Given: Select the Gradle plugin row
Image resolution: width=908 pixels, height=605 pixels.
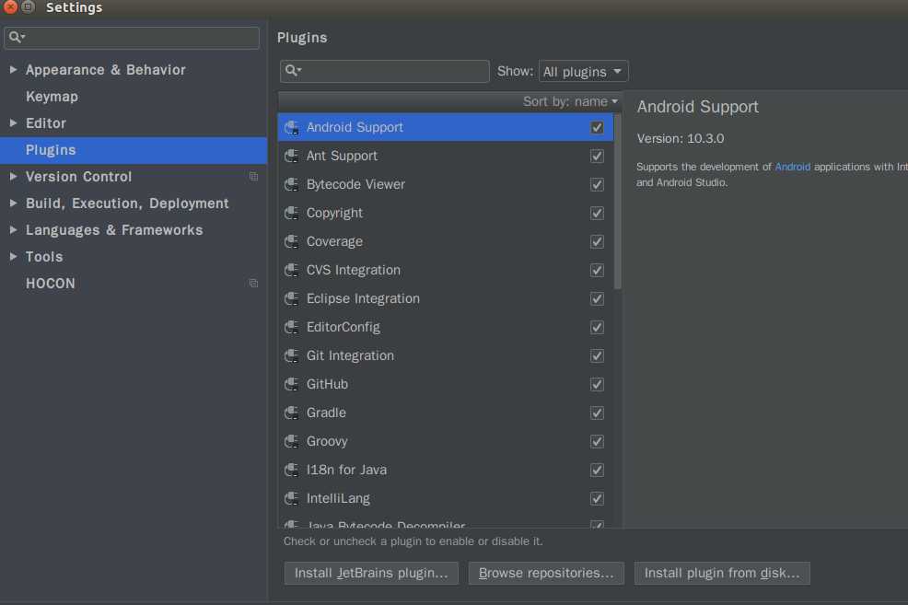Looking at the screenshot, I should pos(446,413).
